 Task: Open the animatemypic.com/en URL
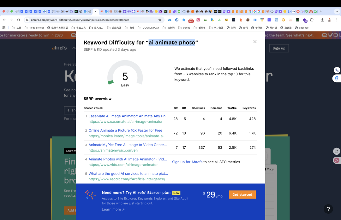[113, 150]
